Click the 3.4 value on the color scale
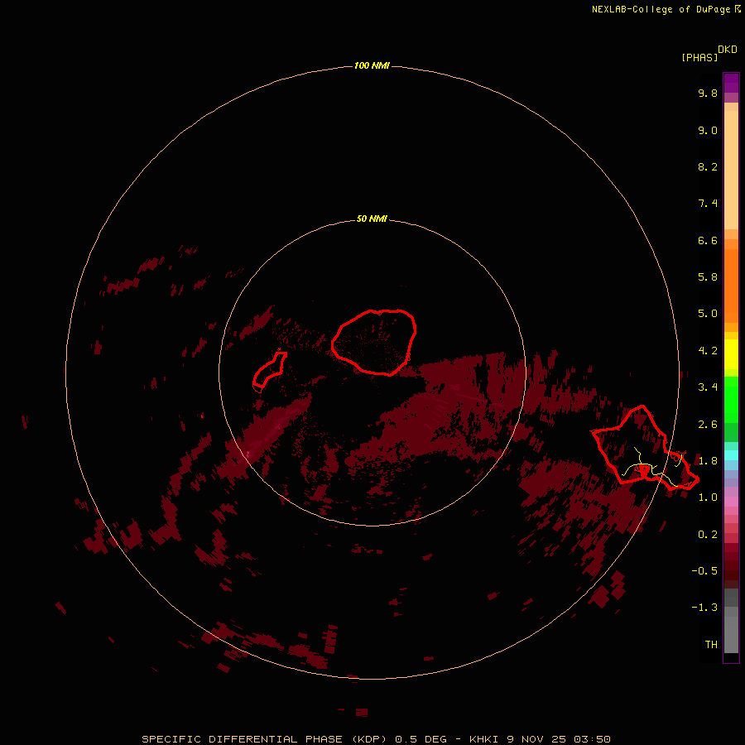The width and height of the screenshot is (745, 745). click(708, 387)
